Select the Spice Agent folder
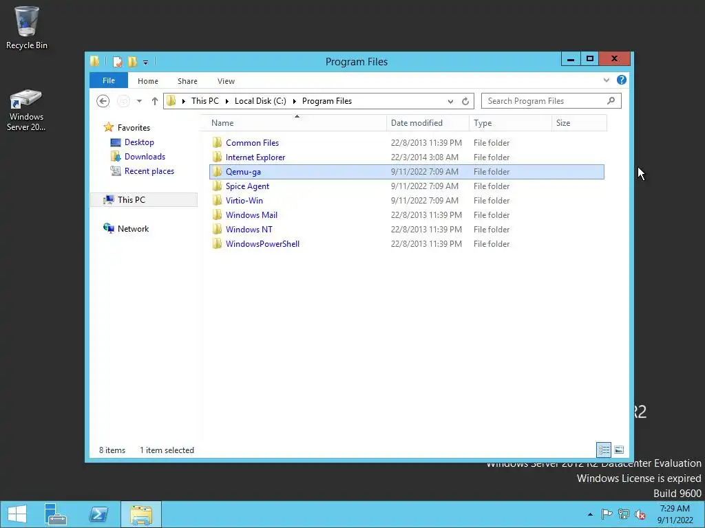Screen dimensions: 705x528 tap(247, 186)
